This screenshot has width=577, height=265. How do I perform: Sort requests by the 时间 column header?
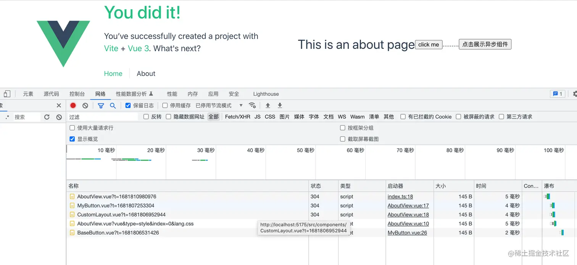click(498, 186)
